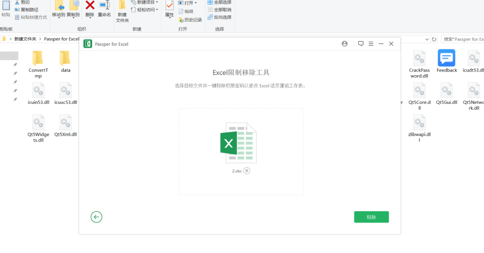Image resolution: width=484 pixels, height=253 pixels.
Task: Remove 2.xlsx by clicking its X
Action: tap(247, 170)
